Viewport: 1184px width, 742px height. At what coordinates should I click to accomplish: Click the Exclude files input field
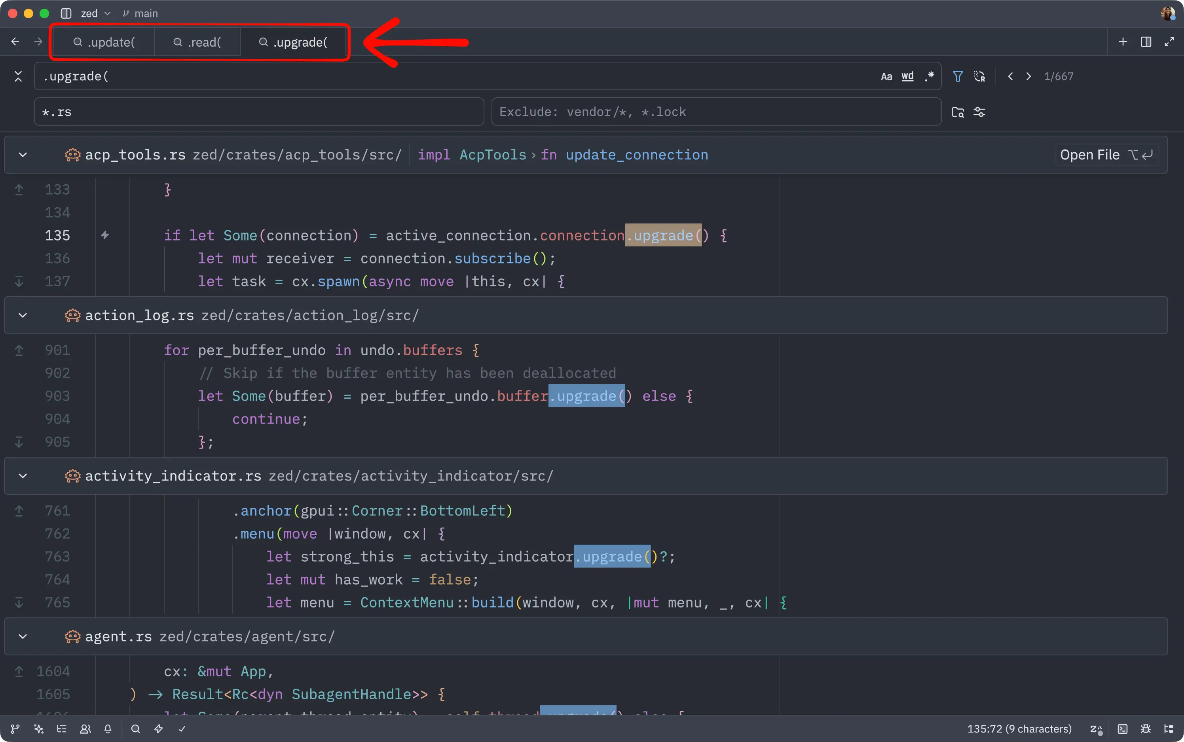point(716,112)
